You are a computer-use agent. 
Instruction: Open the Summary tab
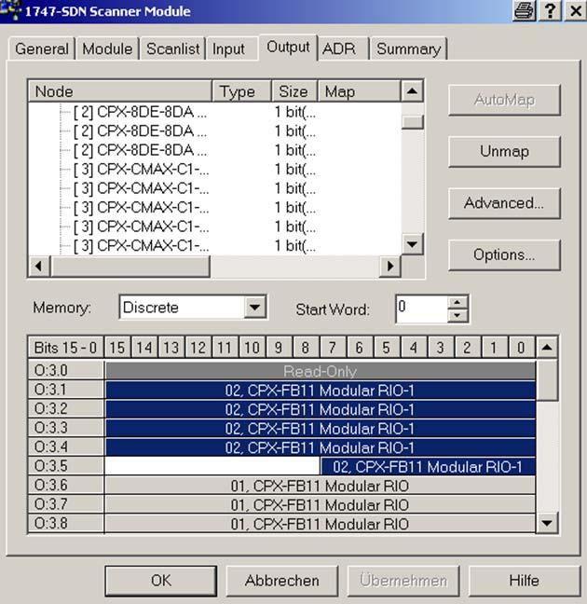coord(409,48)
